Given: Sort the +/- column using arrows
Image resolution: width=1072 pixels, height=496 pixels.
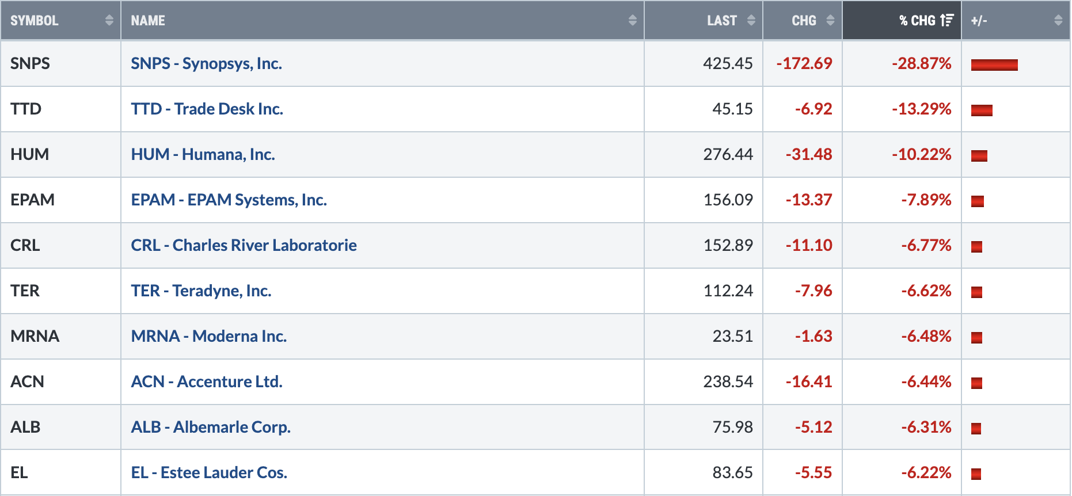Looking at the screenshot, I should (x=1058, y=21).
